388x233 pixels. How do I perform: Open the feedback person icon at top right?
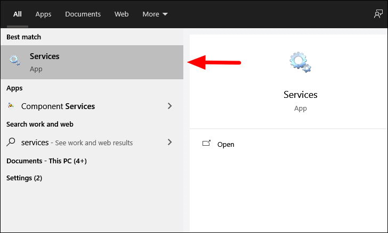[378, 14]
